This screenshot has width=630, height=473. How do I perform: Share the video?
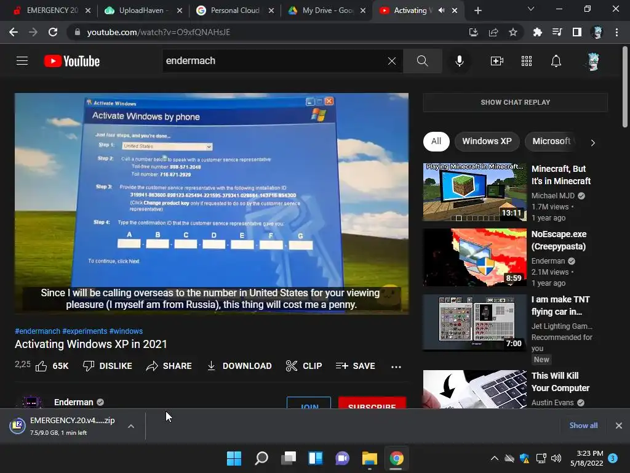169,366
